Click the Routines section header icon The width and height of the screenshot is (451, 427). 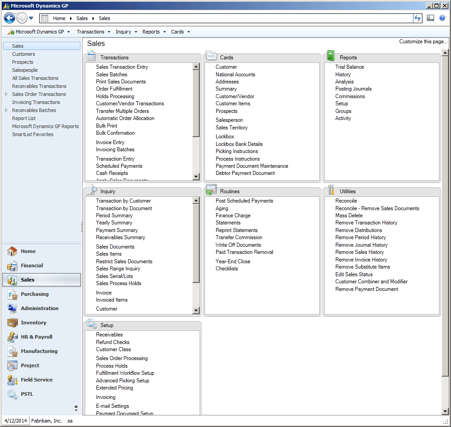[211, 190]
